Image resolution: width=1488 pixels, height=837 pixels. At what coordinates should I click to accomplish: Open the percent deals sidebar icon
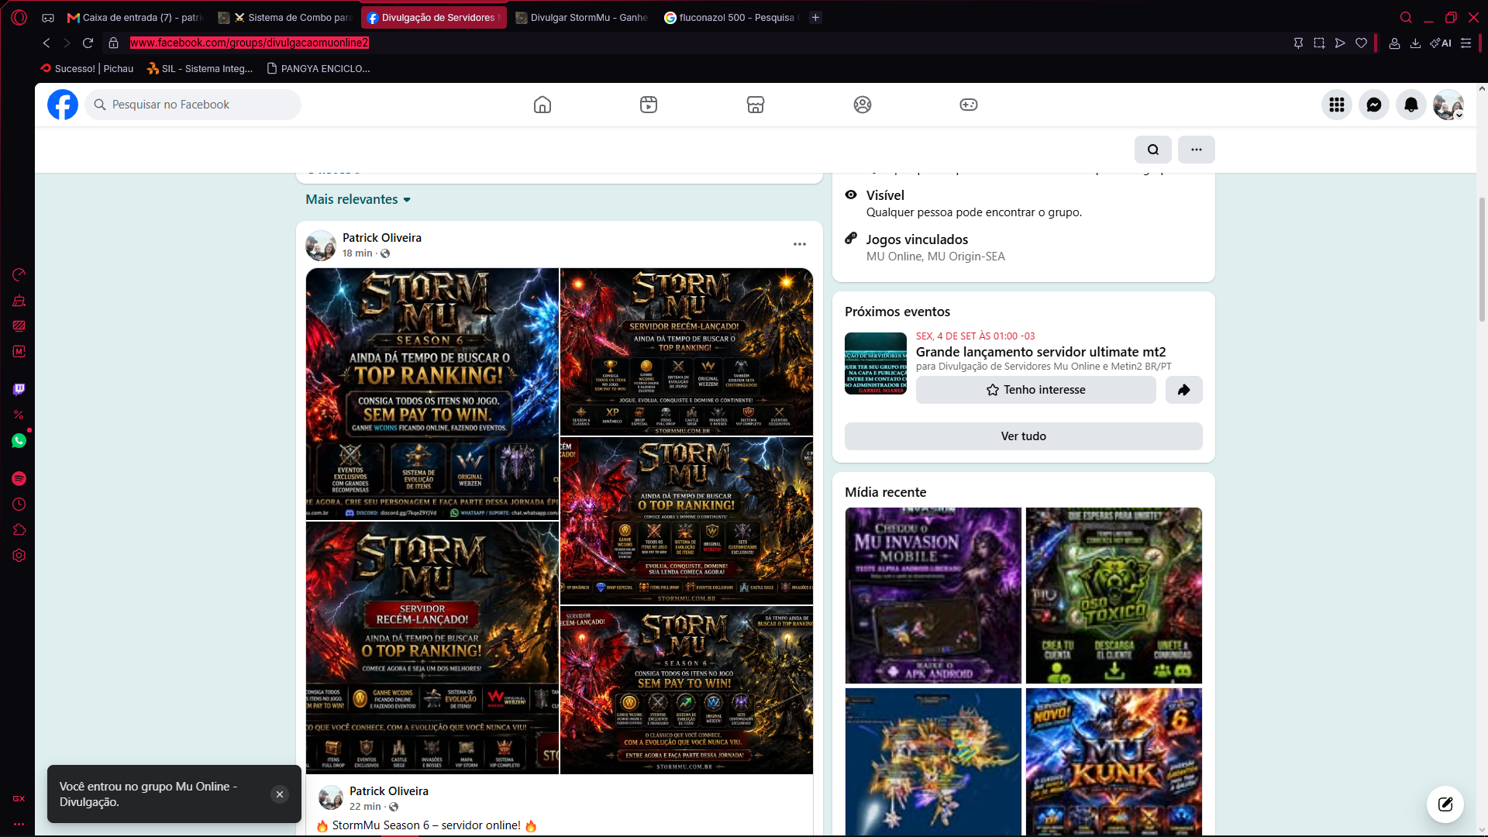19,415
